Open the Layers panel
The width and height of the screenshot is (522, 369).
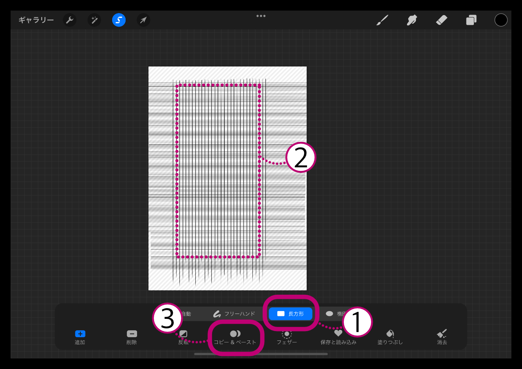coord(471,20)
